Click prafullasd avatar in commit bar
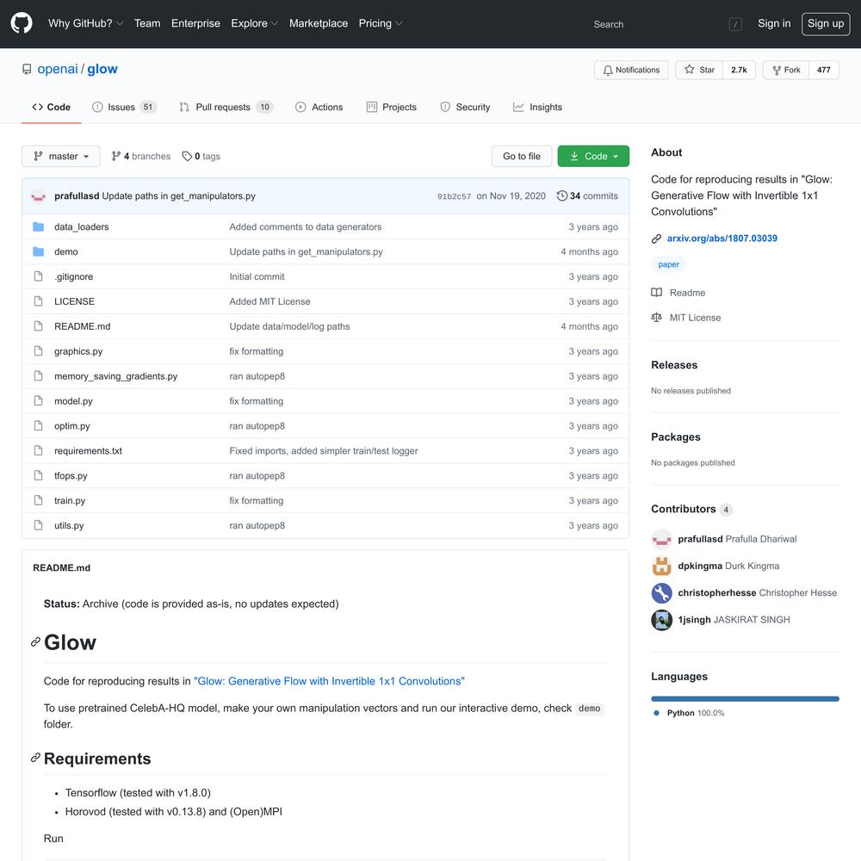The image size is (861, 861). pos(38,195)
